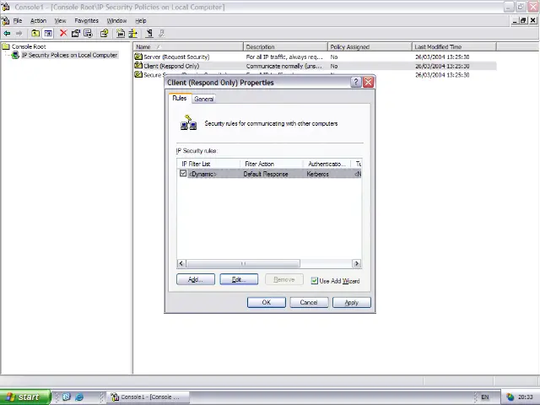540x405 pixels.
Task: Click the Show/Hide Console Tree icon
Action: point(48,34)
